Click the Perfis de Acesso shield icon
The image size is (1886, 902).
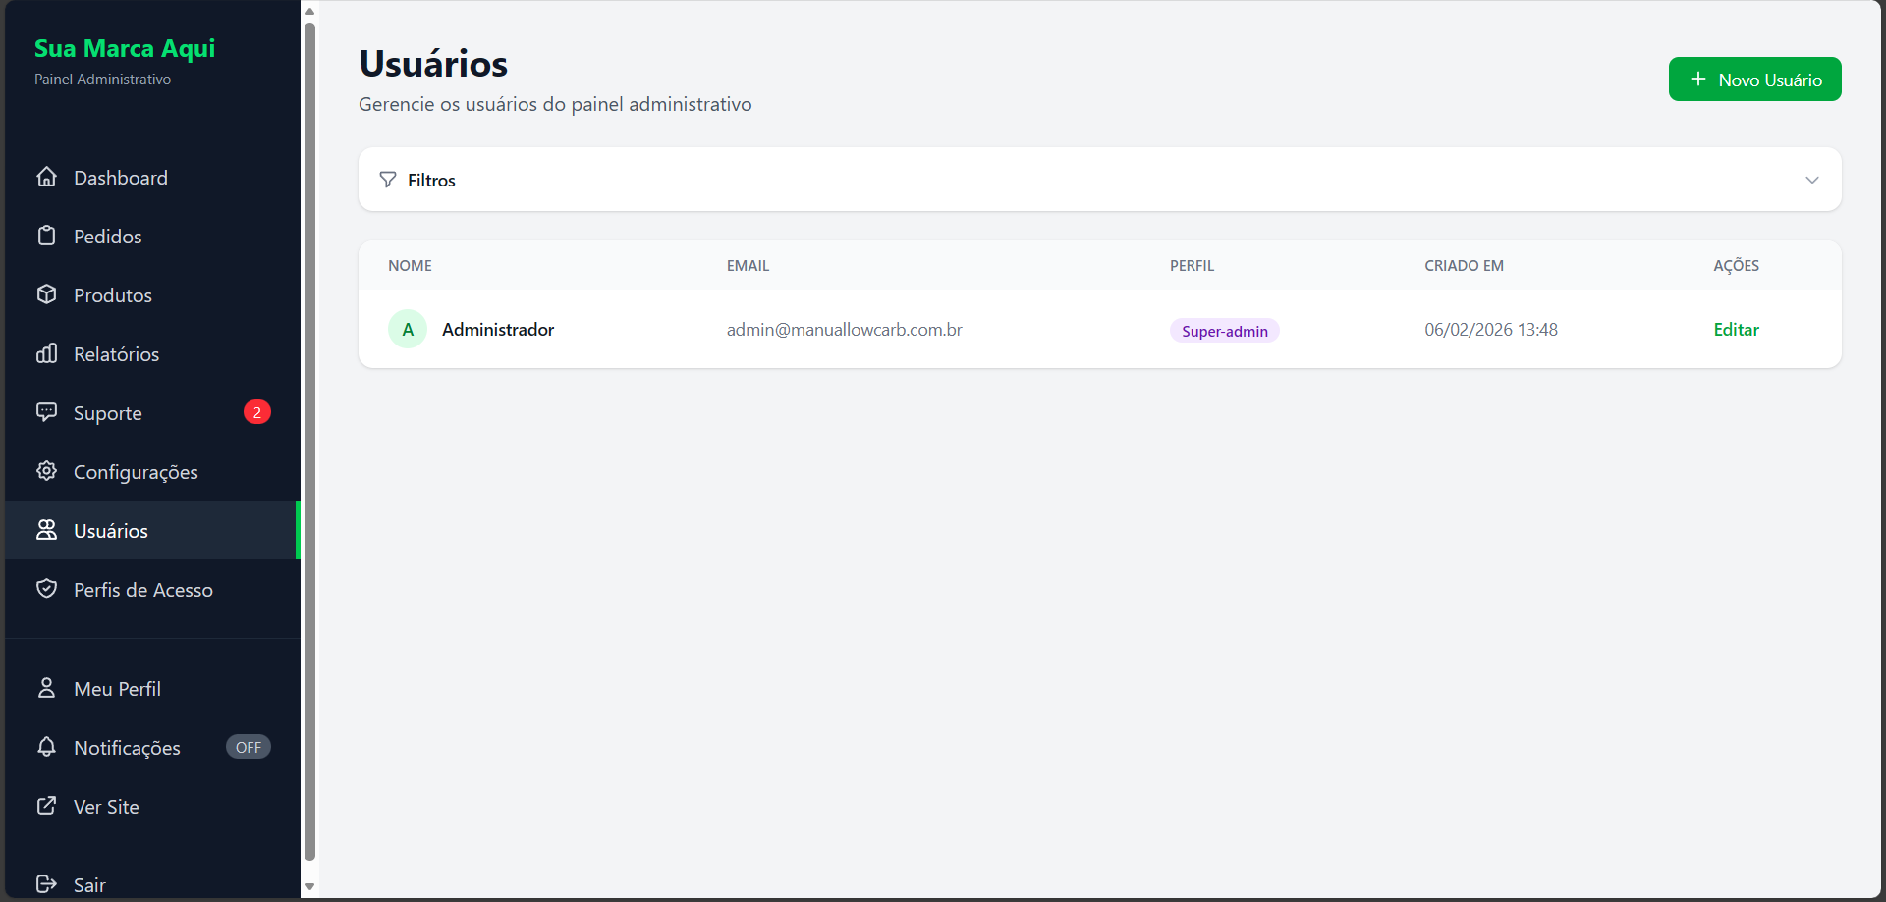[46, 589]
